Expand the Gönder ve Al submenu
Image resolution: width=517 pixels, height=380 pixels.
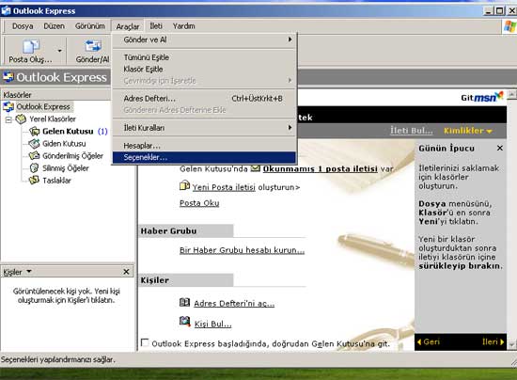(204, 40)
